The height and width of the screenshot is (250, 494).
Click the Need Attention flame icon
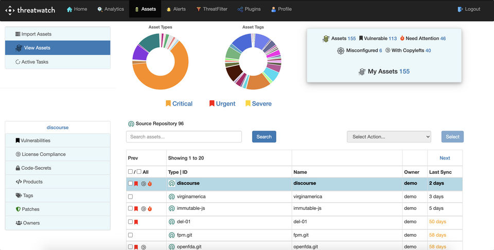[x=402, y=38]
